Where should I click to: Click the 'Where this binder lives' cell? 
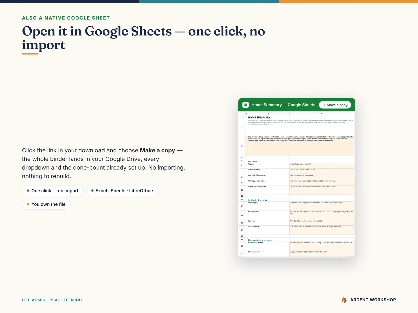click(268, 190)
